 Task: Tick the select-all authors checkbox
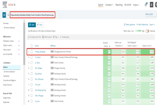point(32,46)
